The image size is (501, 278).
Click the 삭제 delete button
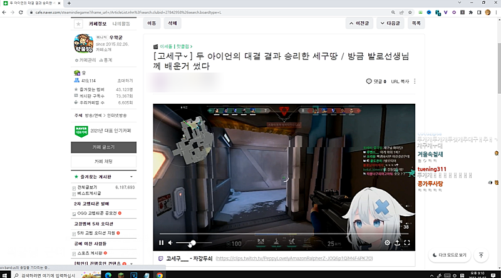(172, 23)
